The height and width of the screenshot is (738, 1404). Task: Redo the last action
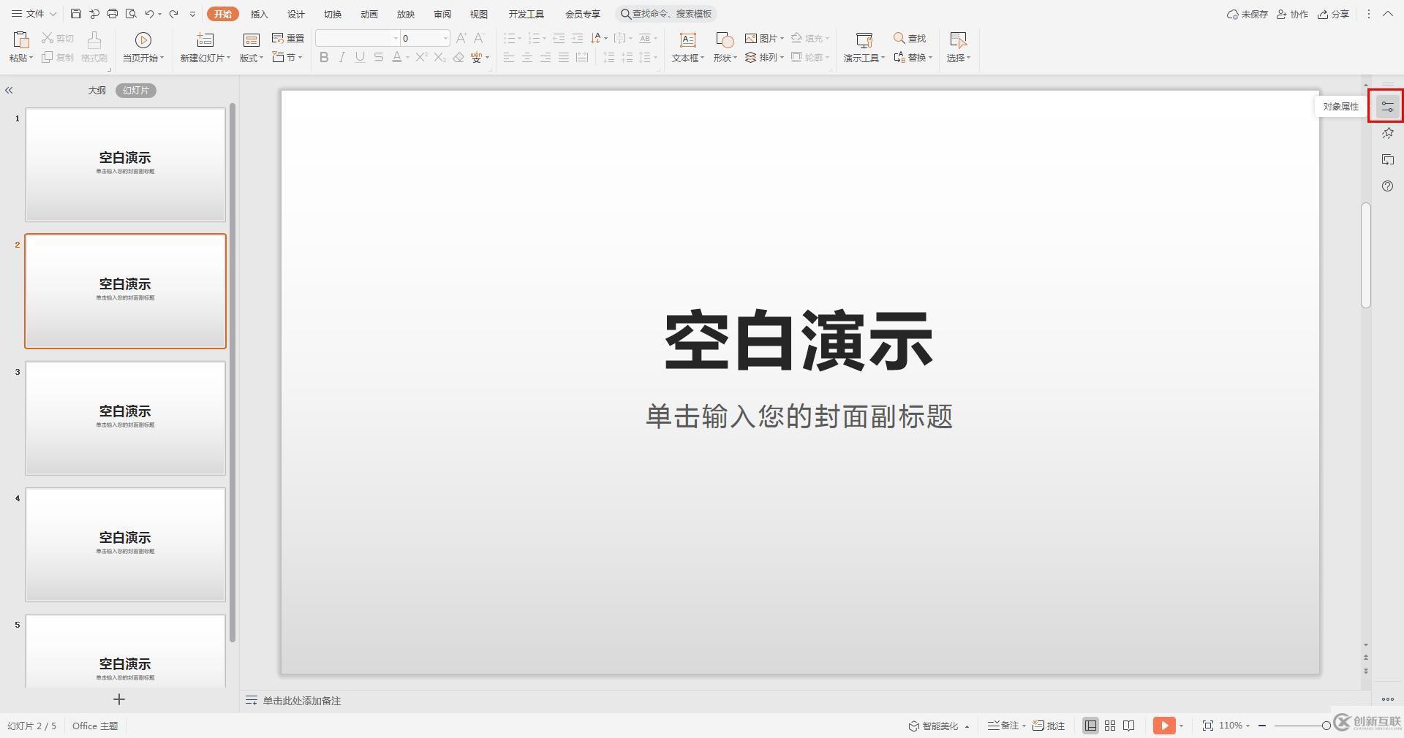173,14
